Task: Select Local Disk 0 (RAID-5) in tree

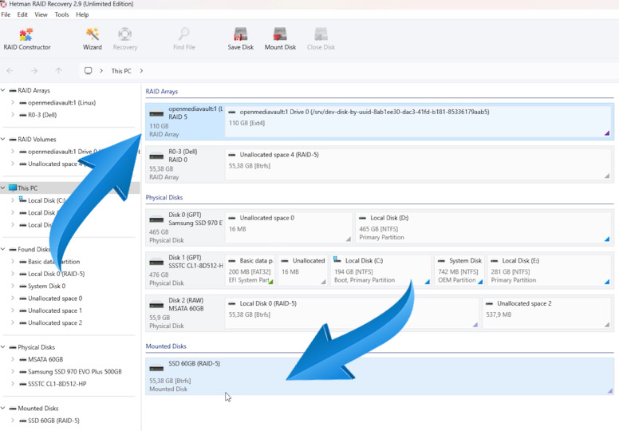Action: pyautogui.click(x=56, y=274)
